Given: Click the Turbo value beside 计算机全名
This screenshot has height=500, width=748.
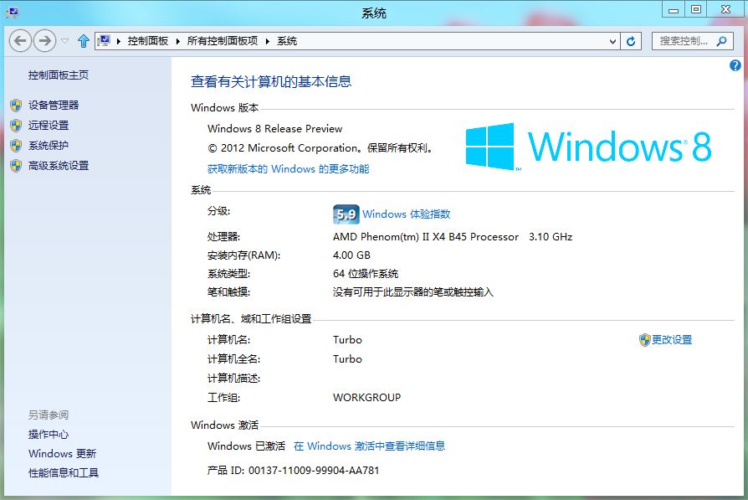Looking at the screenshot, I should [x=347, y=359].
